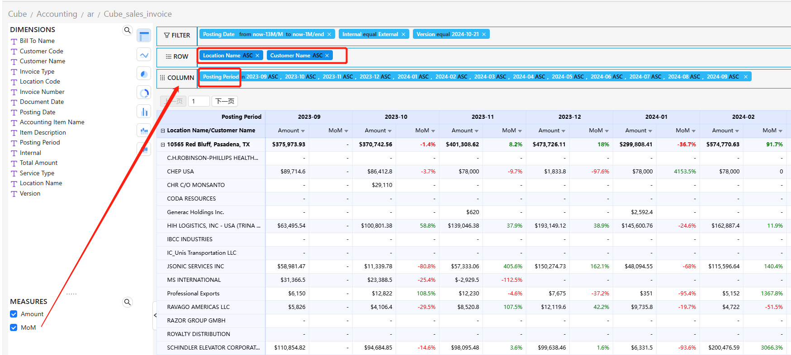Sort by Amount under 2023-11
The width and height of the screenshot is (791, 355).
[476, 131]
